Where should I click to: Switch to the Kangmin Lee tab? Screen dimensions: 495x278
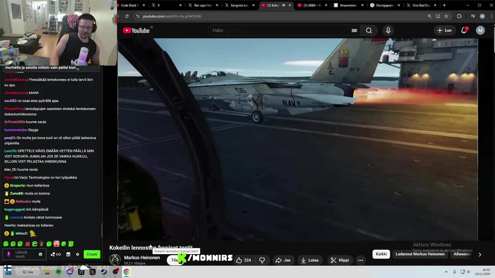[239, 5]
